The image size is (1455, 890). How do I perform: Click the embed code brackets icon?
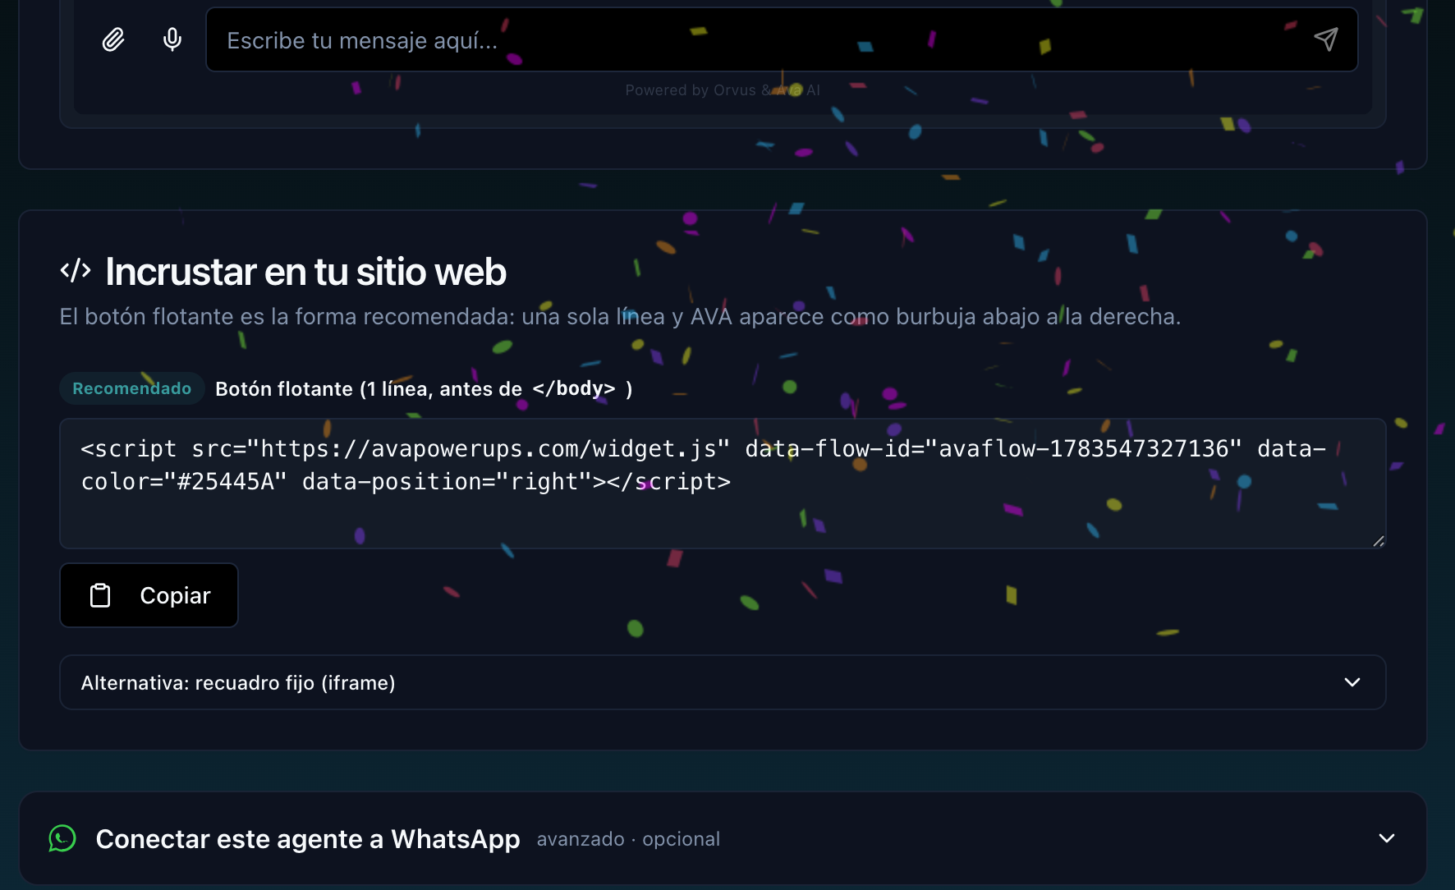point(76,270)
